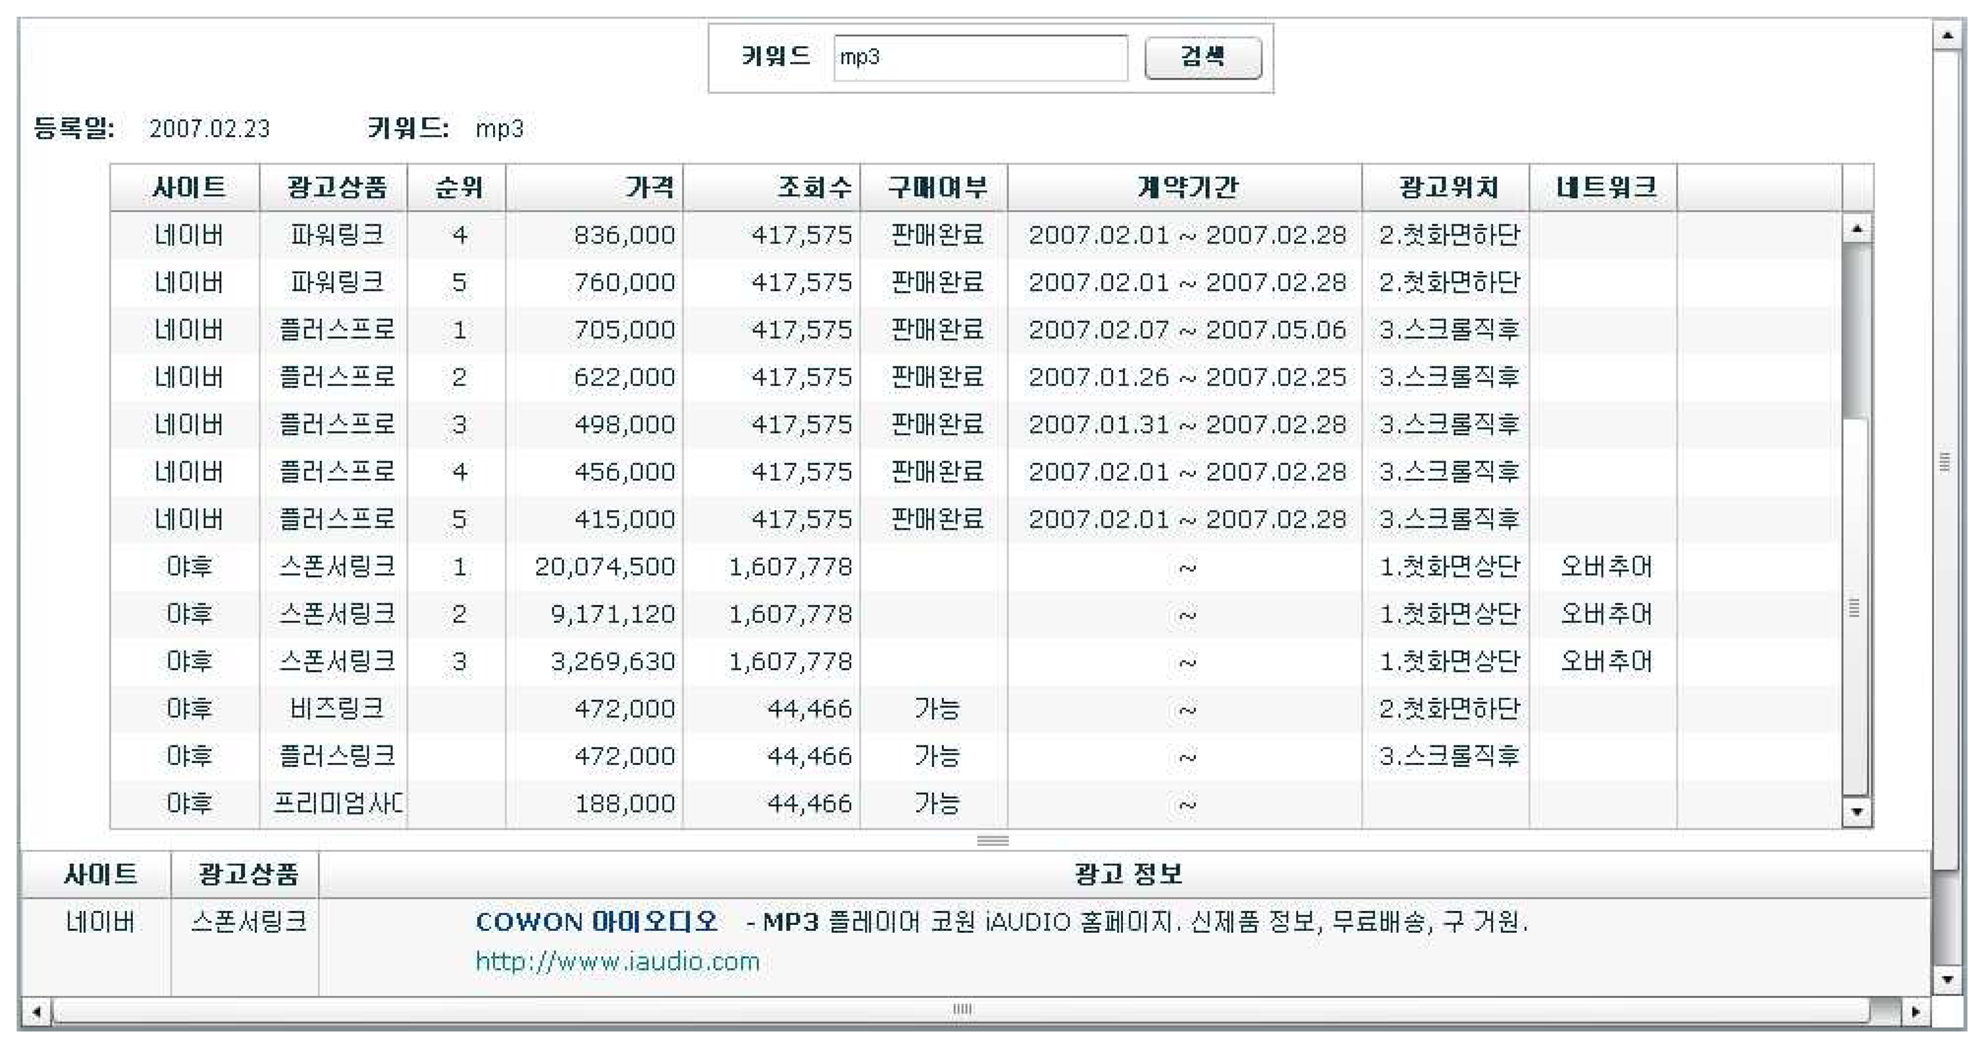The width and height of the screenshot is (1984, 1048).
Task: Click horizontal scrollbar left arrow
Action: pos(36,1011)
